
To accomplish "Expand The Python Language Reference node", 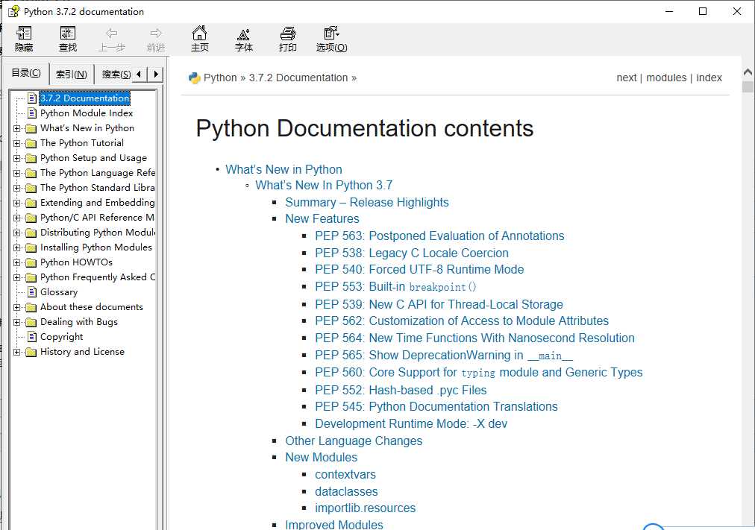I will tap(17, 173).
